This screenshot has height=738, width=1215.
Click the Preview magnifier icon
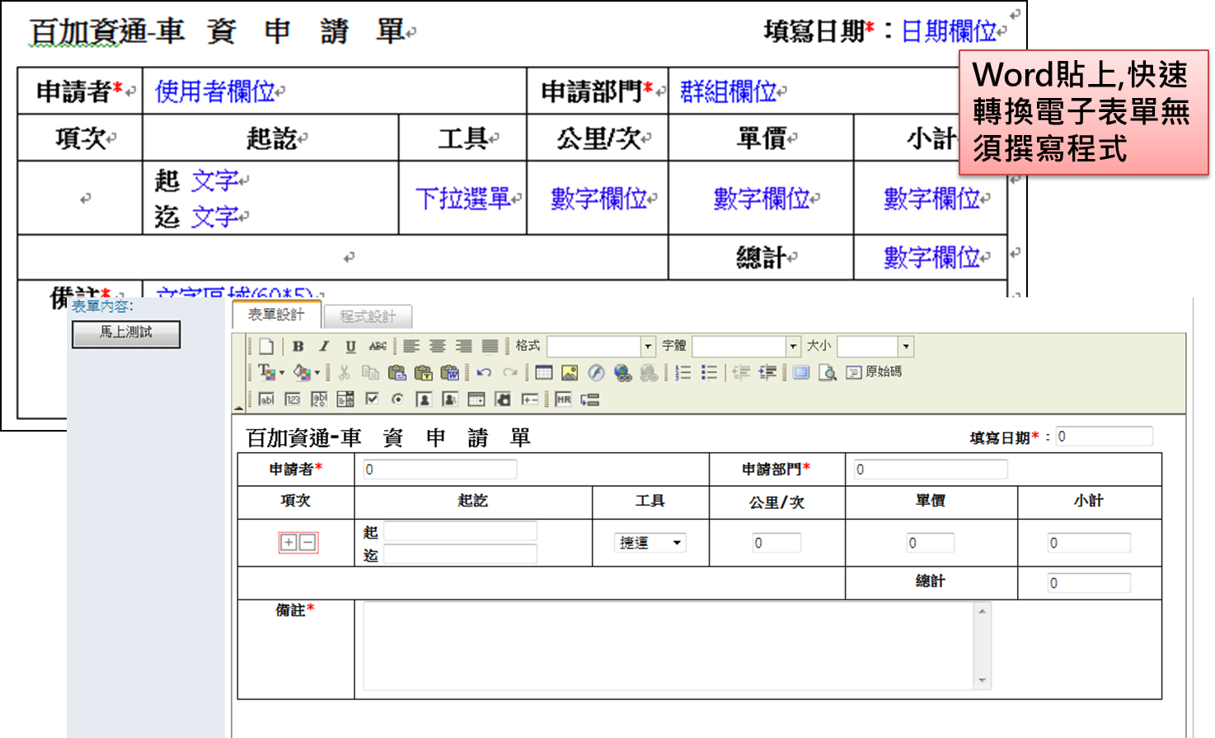pos(828,373)
